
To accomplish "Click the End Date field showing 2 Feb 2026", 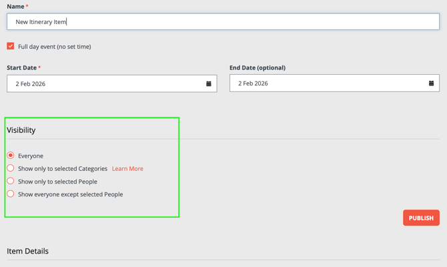I will coord(327,83).
